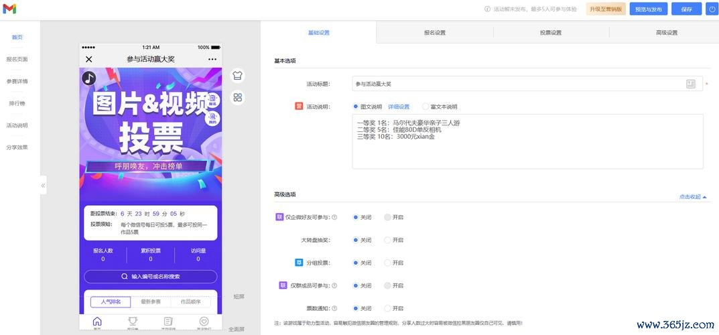The height and width of the screenshot is (335, 719).
Task: Click help icon next to 票数通知
Action: point(334,308)
